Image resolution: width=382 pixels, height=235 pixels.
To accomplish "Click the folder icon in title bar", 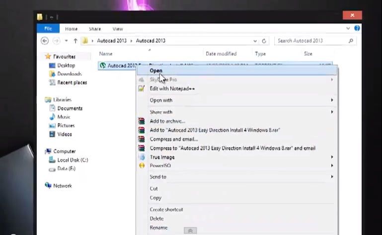I will point(40,17).
